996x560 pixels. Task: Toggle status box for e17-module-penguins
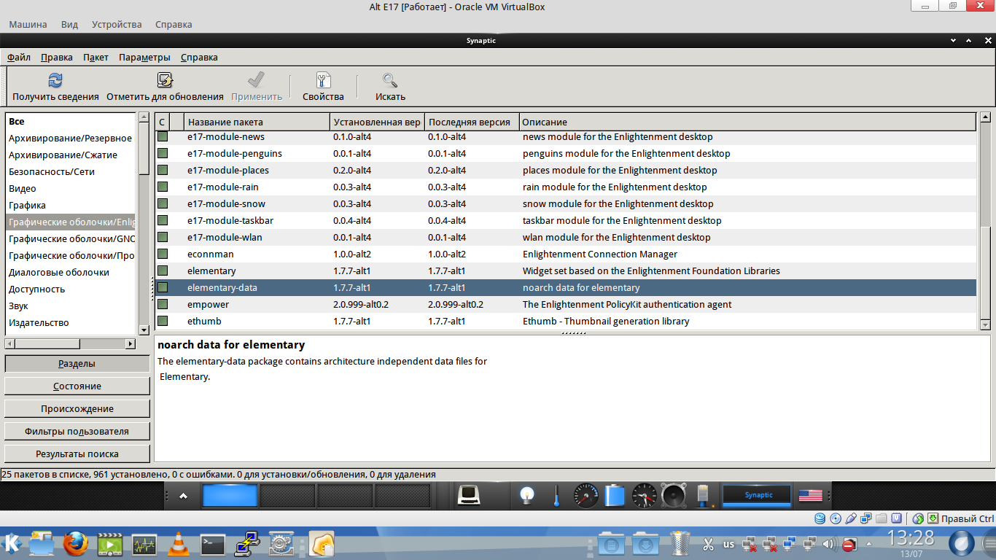point(163,154)
